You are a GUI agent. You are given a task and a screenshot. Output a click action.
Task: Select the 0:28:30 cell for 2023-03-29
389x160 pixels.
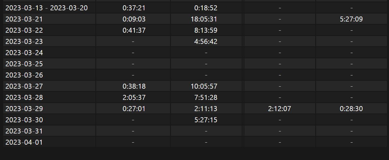tap(351, 109)
